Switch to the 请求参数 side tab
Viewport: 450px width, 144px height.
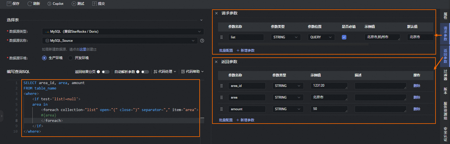445,34
